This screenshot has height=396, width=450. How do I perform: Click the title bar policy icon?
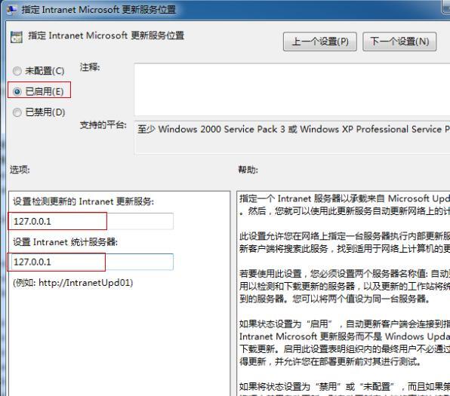point(11,10)
